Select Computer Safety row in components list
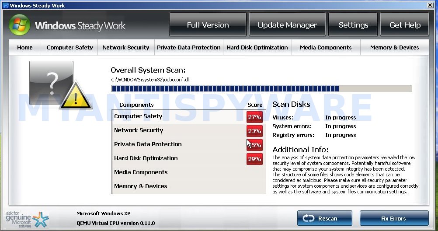The image size is (438, 231). point(189,117)
